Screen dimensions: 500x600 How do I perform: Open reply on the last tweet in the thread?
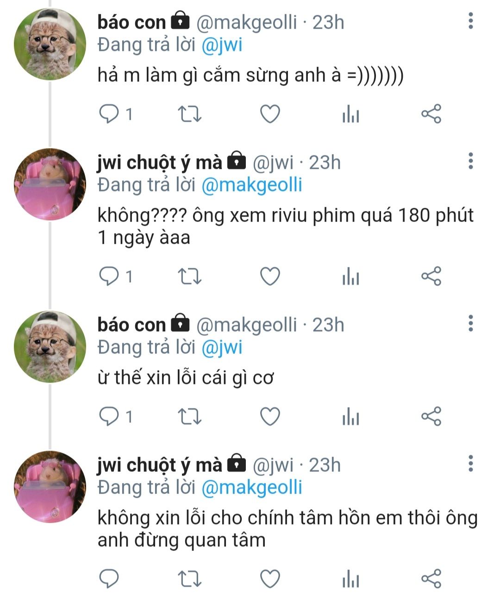[109, 579]
